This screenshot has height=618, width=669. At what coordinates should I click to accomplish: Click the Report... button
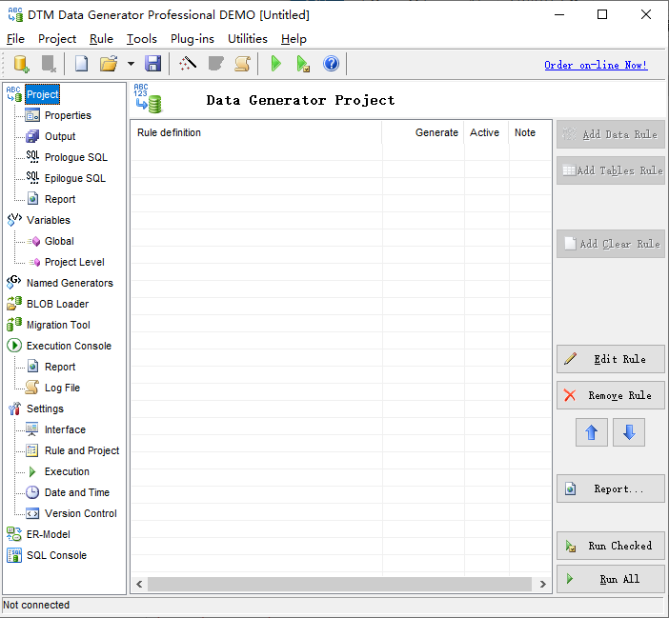click(x=611, y=488)
